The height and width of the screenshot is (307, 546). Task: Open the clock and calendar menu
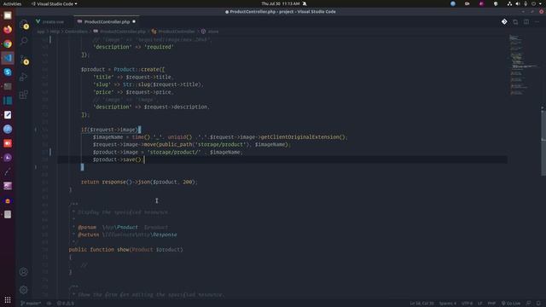[x=281, y=3]
